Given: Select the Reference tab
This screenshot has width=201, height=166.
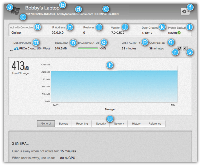Looking at the screenshot, I should (154, 124).
